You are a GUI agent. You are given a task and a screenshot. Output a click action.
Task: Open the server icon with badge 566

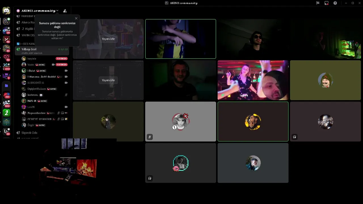tap(6, 104)
